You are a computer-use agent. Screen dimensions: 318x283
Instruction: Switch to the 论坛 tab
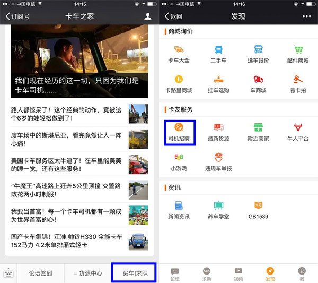175,273
